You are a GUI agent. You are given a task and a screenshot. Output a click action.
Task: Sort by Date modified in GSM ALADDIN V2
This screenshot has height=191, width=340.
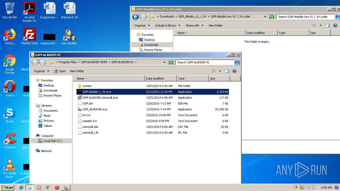tap(161, 79)
